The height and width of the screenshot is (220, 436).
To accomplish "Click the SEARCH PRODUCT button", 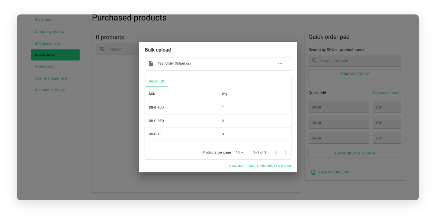I will tap(355, 74).
